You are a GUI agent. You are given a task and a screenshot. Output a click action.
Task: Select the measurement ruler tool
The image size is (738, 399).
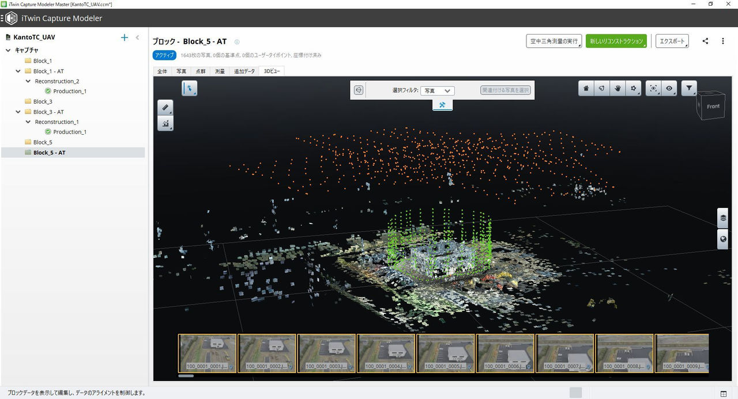coord(165,108)
